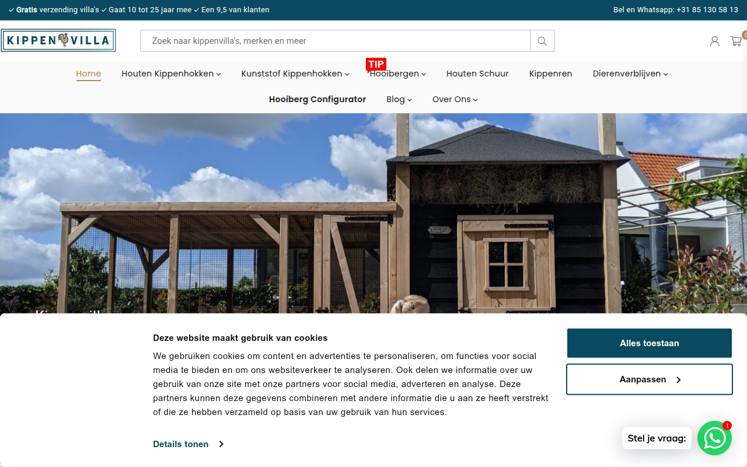Expand the Hooibergen dropdown
This screenshot has height=467, width=747.
pos(398,74)
